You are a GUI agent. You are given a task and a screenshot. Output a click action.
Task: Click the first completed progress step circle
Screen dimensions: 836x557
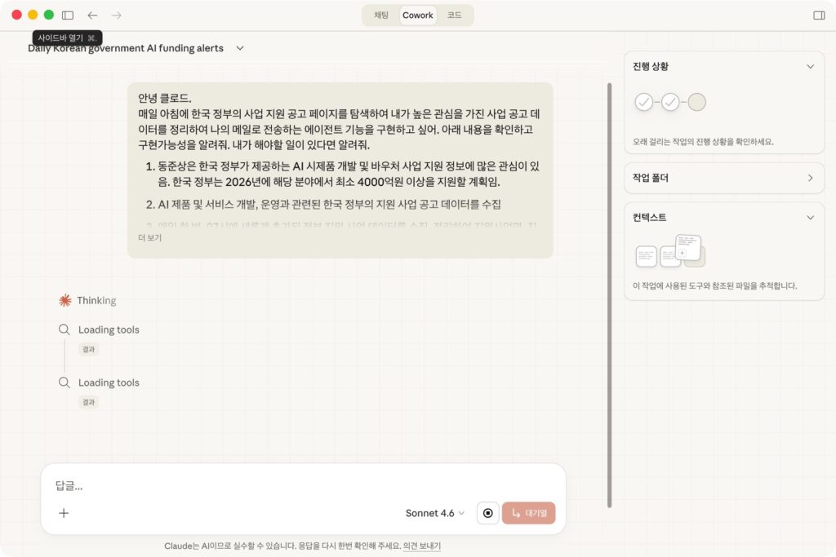644,102
